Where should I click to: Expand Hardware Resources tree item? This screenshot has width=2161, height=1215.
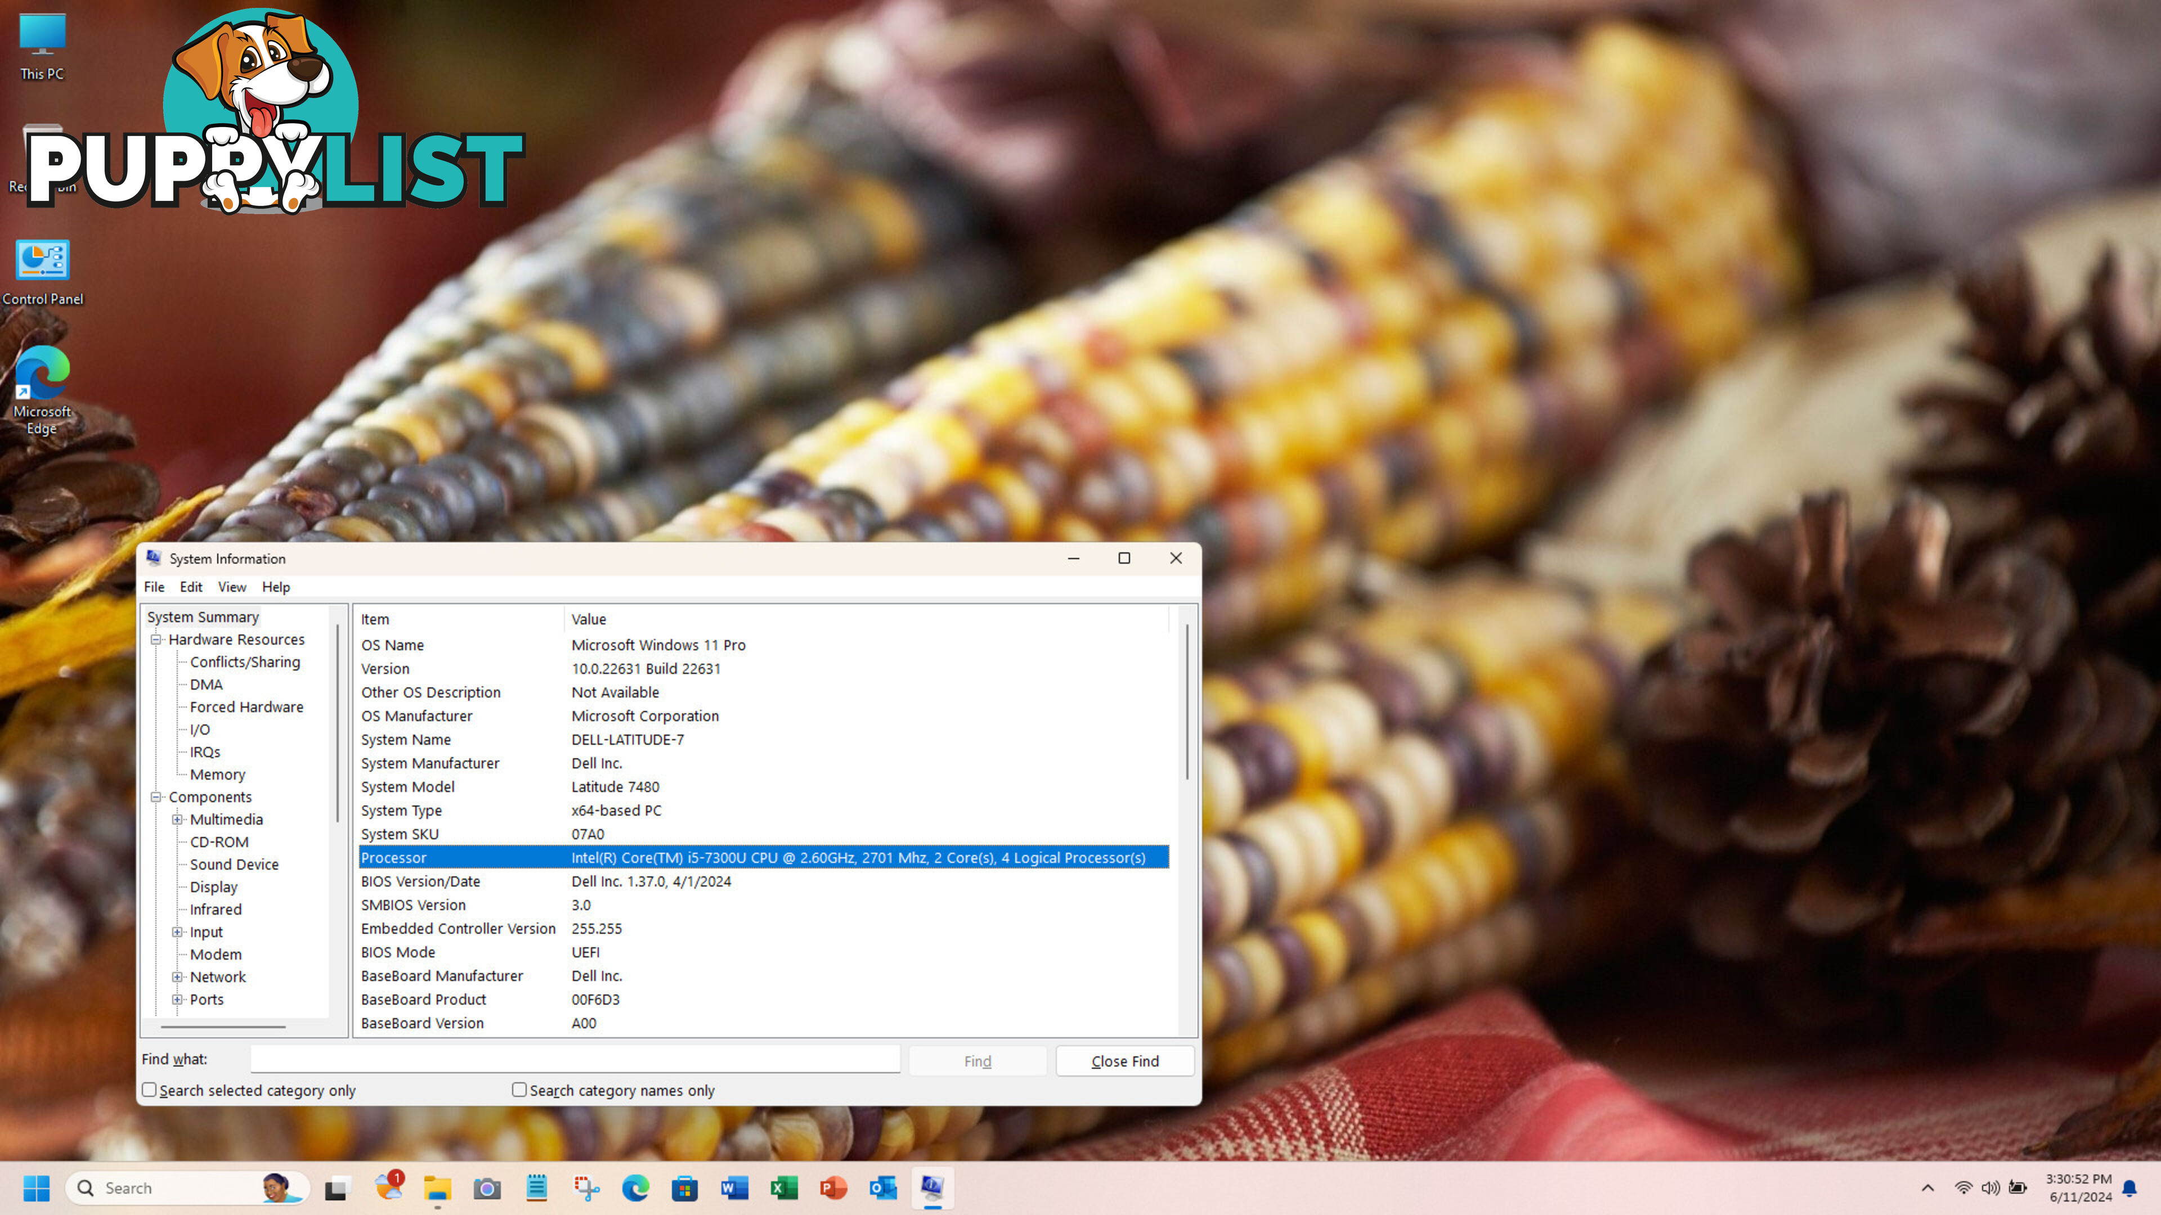point(158,640)
